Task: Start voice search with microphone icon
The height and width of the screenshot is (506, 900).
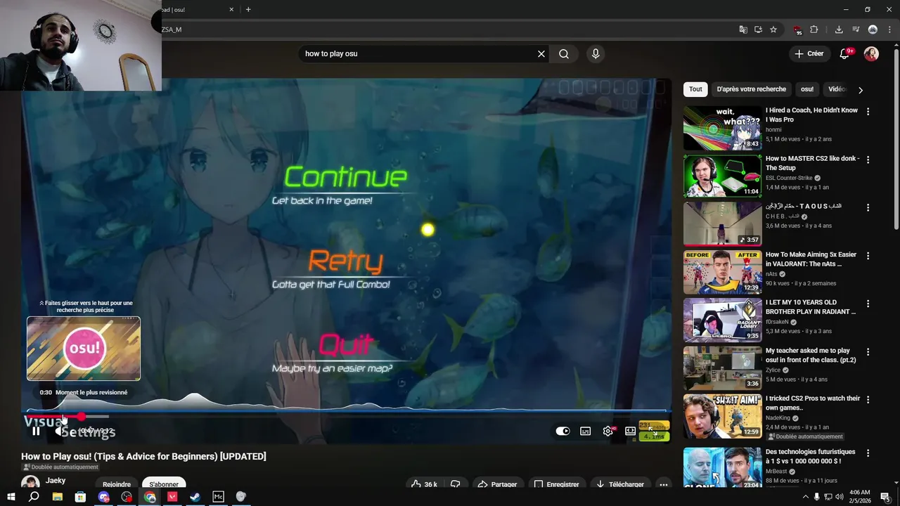Action: 596,54
